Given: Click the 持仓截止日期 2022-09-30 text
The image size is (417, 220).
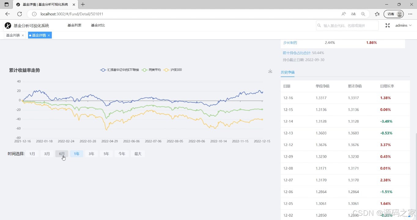Looking at the screenshot, I should (304, 60).
